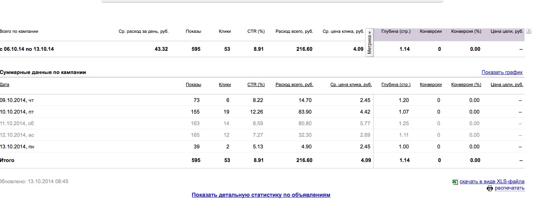Click the Итого row label
The height and width of the screenshot is (202, 533).
tap(7, 160)
